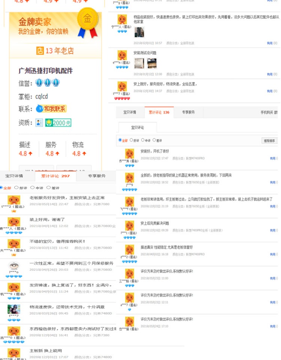Open 宝贝详情 tab beside 累计评论 297
The width and height of the screenshot is (281, 360).
14,176
